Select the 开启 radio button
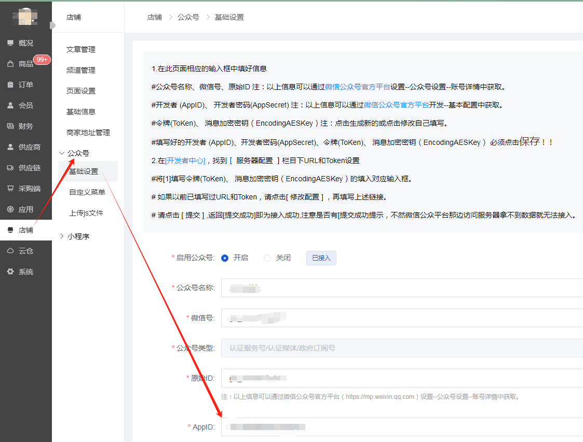This screenshot has width=583, height=442. [x=225, y=258]
